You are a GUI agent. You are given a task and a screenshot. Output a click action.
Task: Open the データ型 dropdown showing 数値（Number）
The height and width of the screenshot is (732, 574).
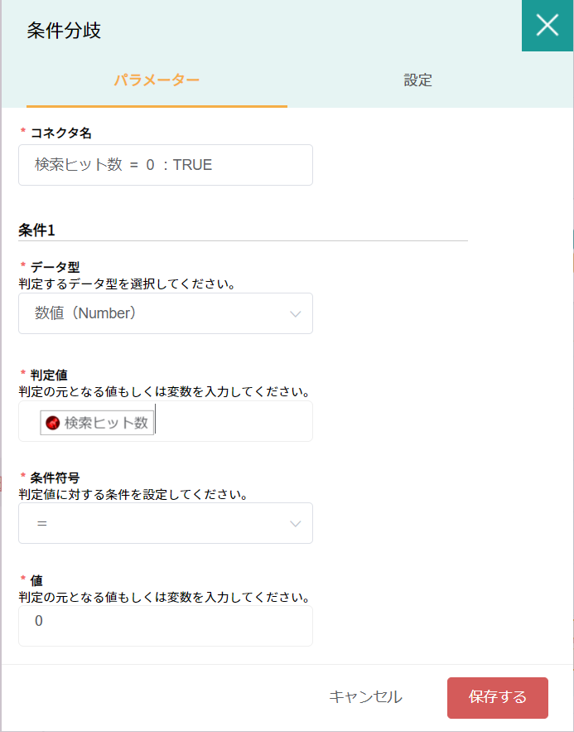point(166,313)
